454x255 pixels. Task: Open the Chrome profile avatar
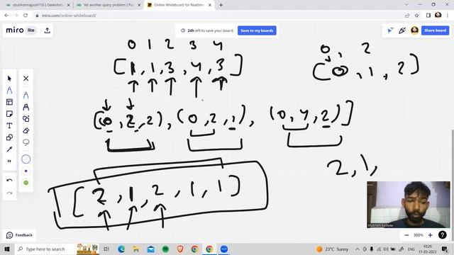pos(438,15)
